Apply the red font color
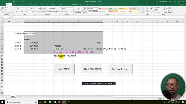This screenshot has height=104, width=186. pos(33,12)
